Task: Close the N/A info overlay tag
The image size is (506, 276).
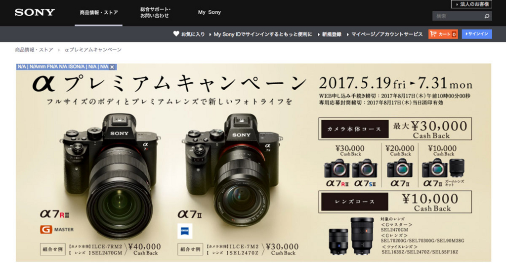Action: click(x=112, y=67)
